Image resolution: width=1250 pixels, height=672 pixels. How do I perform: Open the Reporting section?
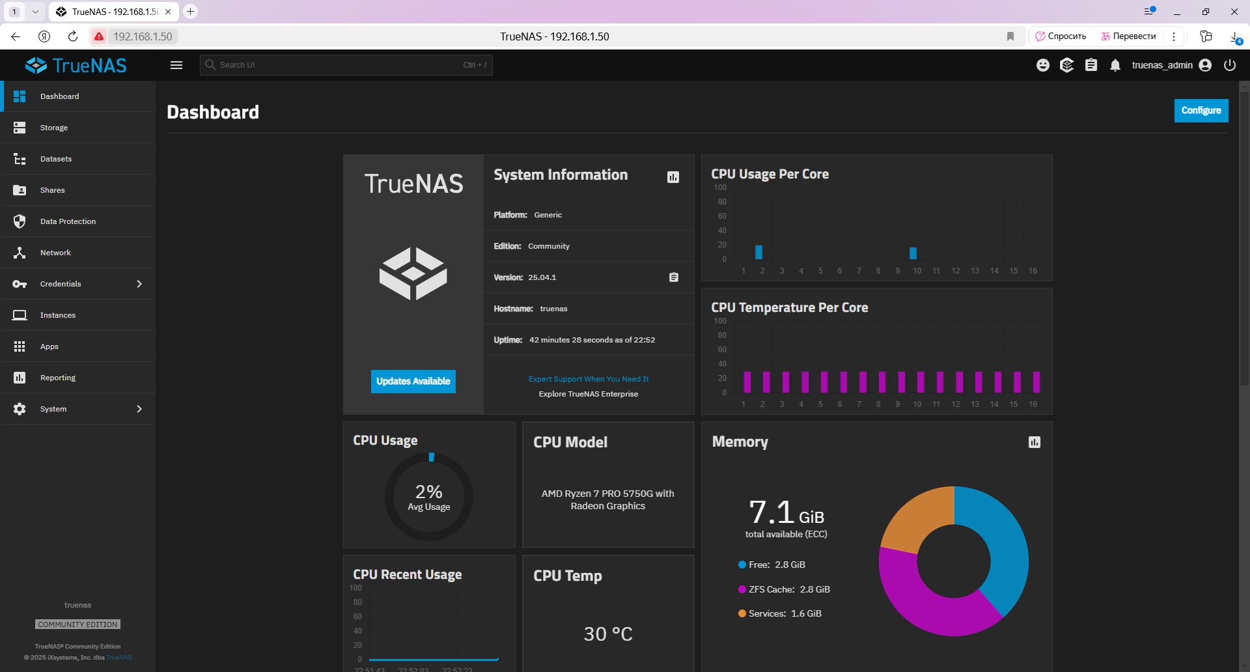pyautogui.click(x=78, y=378)
